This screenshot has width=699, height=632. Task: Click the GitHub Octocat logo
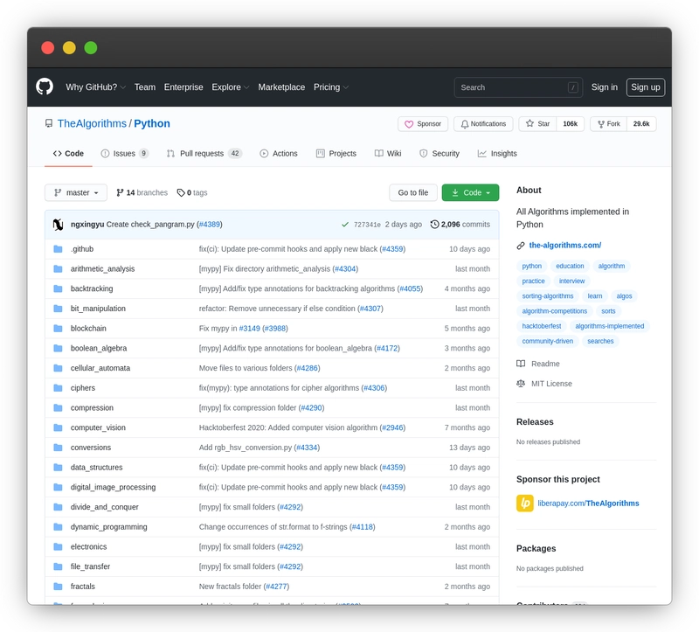(45, 87)
